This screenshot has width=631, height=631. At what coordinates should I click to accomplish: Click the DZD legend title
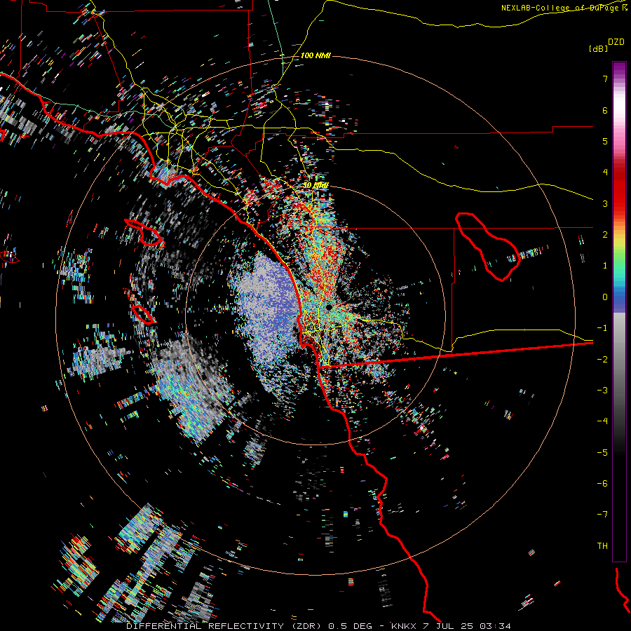point(616,42)
